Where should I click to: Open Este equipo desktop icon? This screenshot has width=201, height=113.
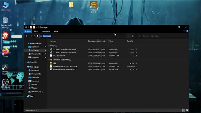5,6
